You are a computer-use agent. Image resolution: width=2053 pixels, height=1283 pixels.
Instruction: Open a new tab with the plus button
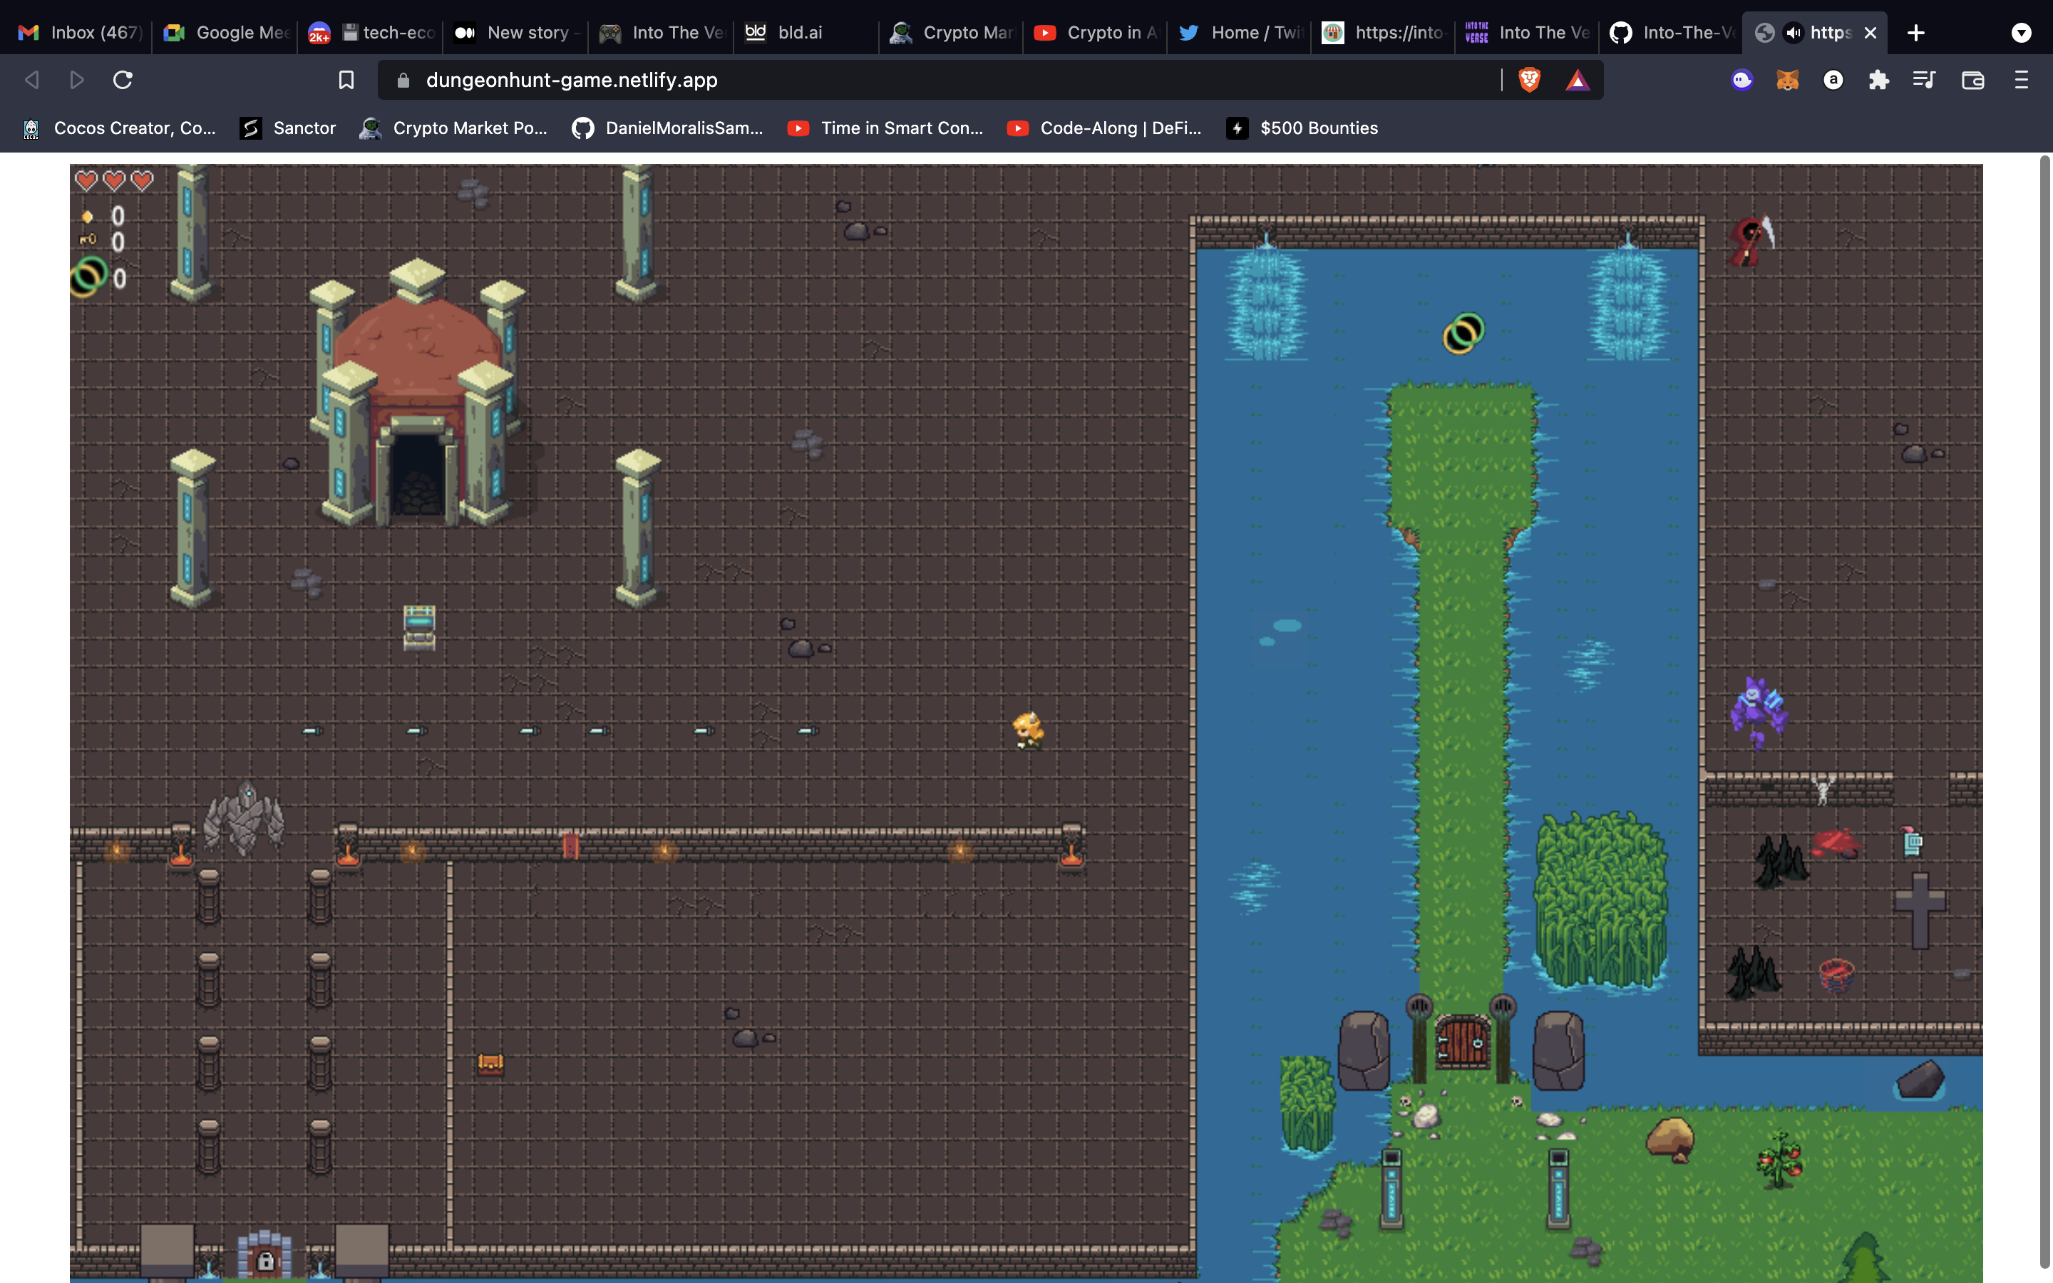tap(1915, 32)
